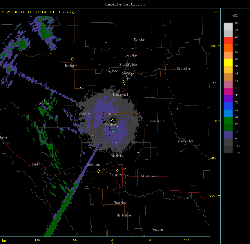Viewport: 250px width, 244px height.
Task: Select the 65 dBZ red color swatch
Action: [x=228, y=41]
